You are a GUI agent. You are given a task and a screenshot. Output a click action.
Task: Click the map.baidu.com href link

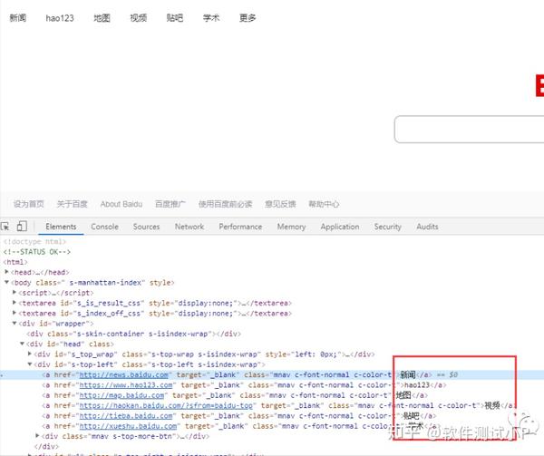tap(121, 395)
